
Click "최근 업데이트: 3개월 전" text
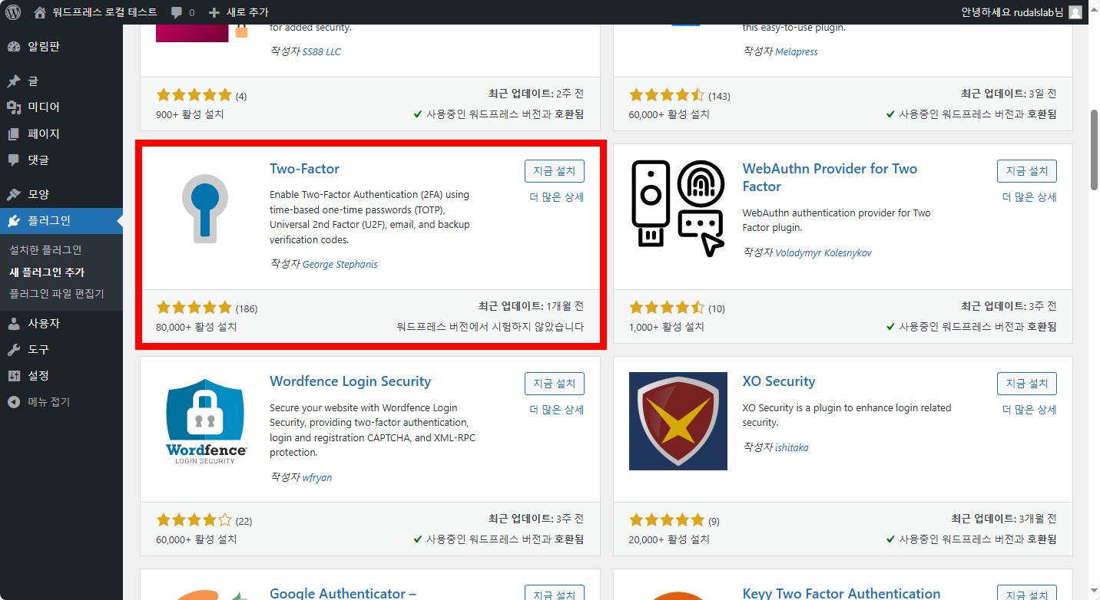pyautogui.click(x=1004, y=519)
